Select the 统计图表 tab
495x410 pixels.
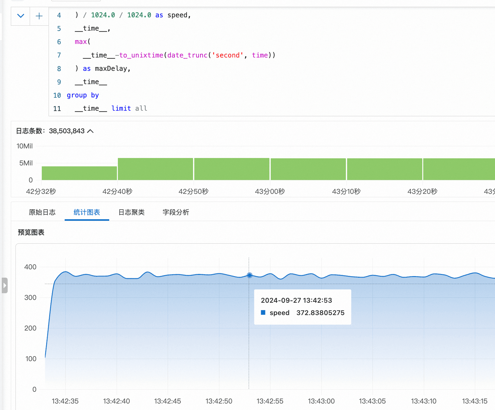point(87,212)
